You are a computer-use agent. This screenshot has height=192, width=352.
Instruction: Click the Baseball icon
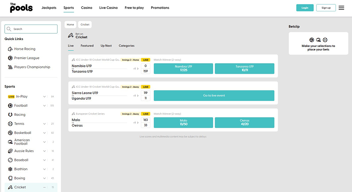[x=10, y=160]
